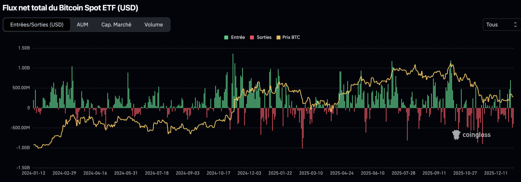Open the Cap. Marché tab
Image resolution: width=521 pixels, height=182 pixels.
pyautogui.click(x=116, y=25)
